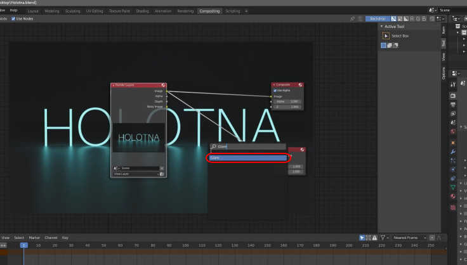
Task: Open the View sidebar tab
Action: pyautogui.click(x=444, y=57)
